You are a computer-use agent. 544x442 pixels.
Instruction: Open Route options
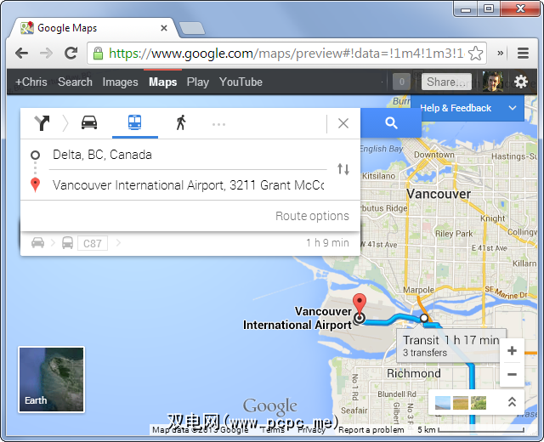tap(312, 216)
